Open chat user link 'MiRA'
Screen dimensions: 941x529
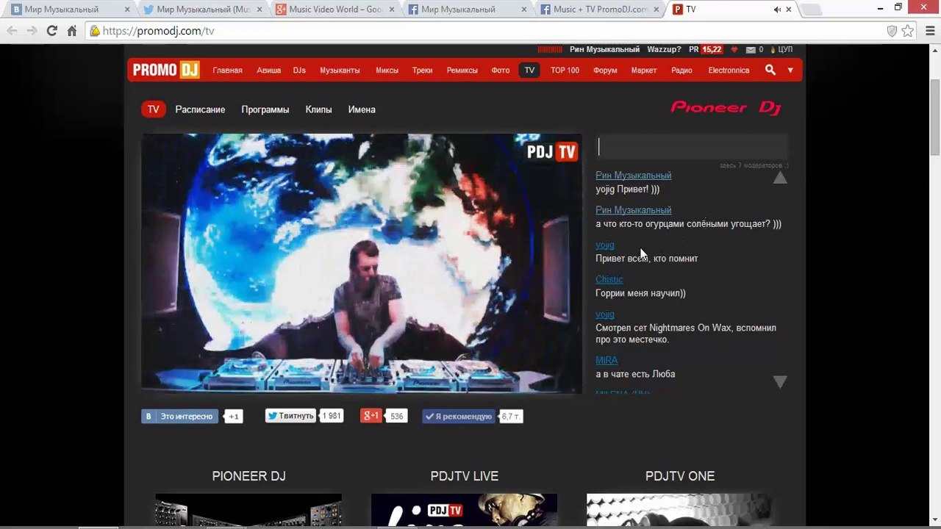tap(607, 360)
